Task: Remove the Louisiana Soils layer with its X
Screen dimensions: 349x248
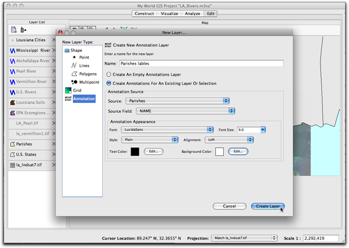Action: coord(54,102)
